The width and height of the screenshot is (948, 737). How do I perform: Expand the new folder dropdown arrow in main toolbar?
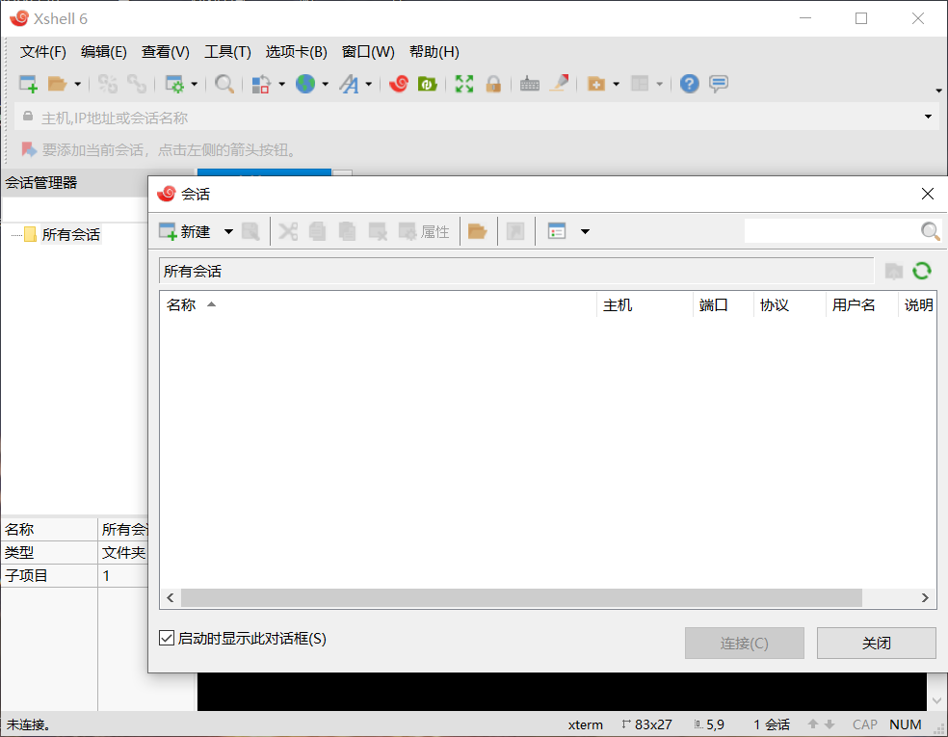click(616, 84)
